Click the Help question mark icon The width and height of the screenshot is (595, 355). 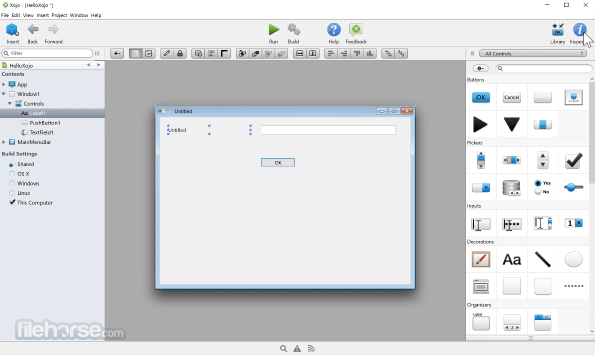tap(333, 30)
